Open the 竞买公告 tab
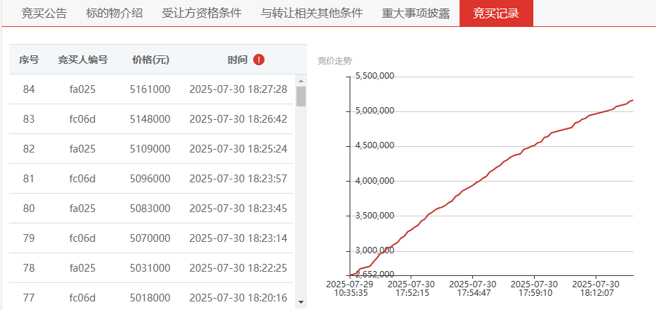The width and height of the screenshot is (656, 310). [x=44, y=13]
